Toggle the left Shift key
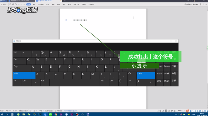The height and width of the screenshot is (116, 208). pyautogui.click(x=24, y=75)
